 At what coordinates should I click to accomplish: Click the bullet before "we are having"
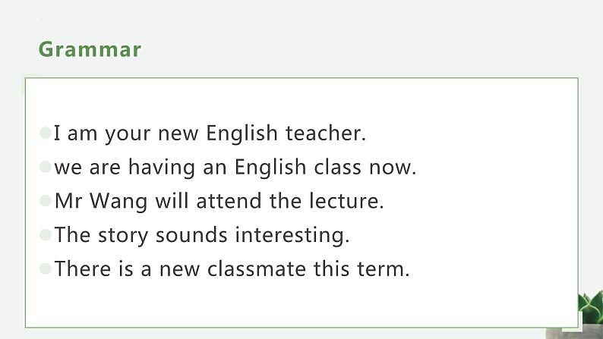click(x=46, y=167)
